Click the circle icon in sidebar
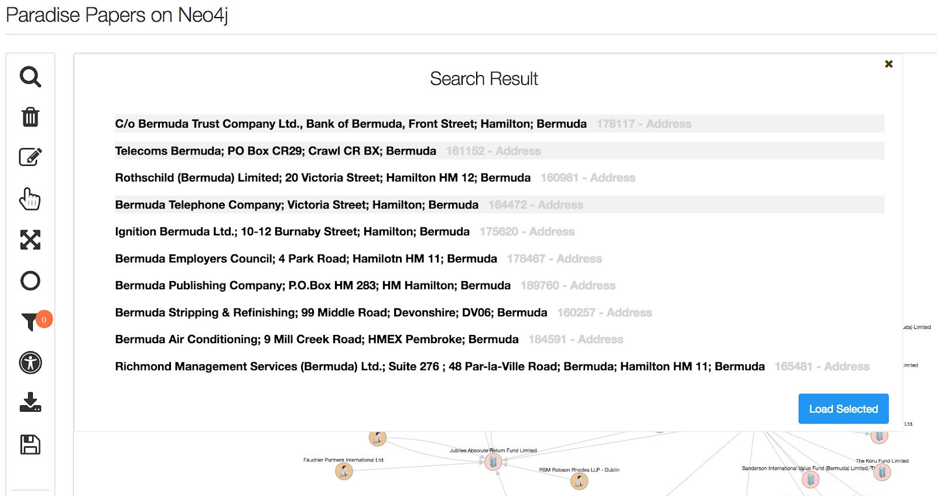Screen dimensions: 937x496 30,281
